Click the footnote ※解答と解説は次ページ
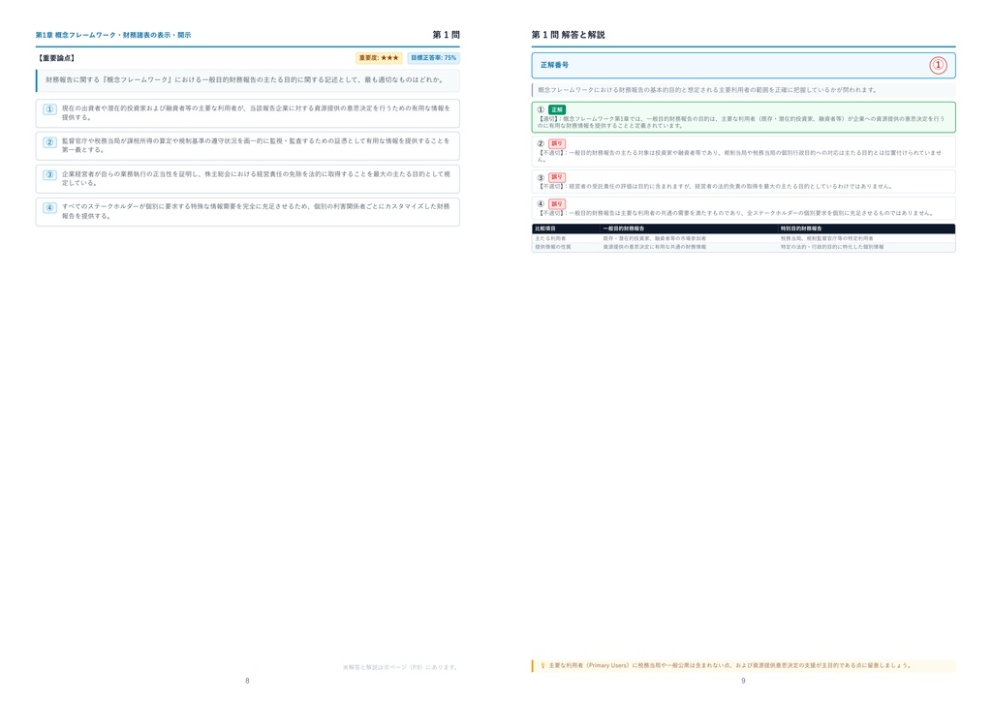The image size is (992, 701). click(401, 667)
